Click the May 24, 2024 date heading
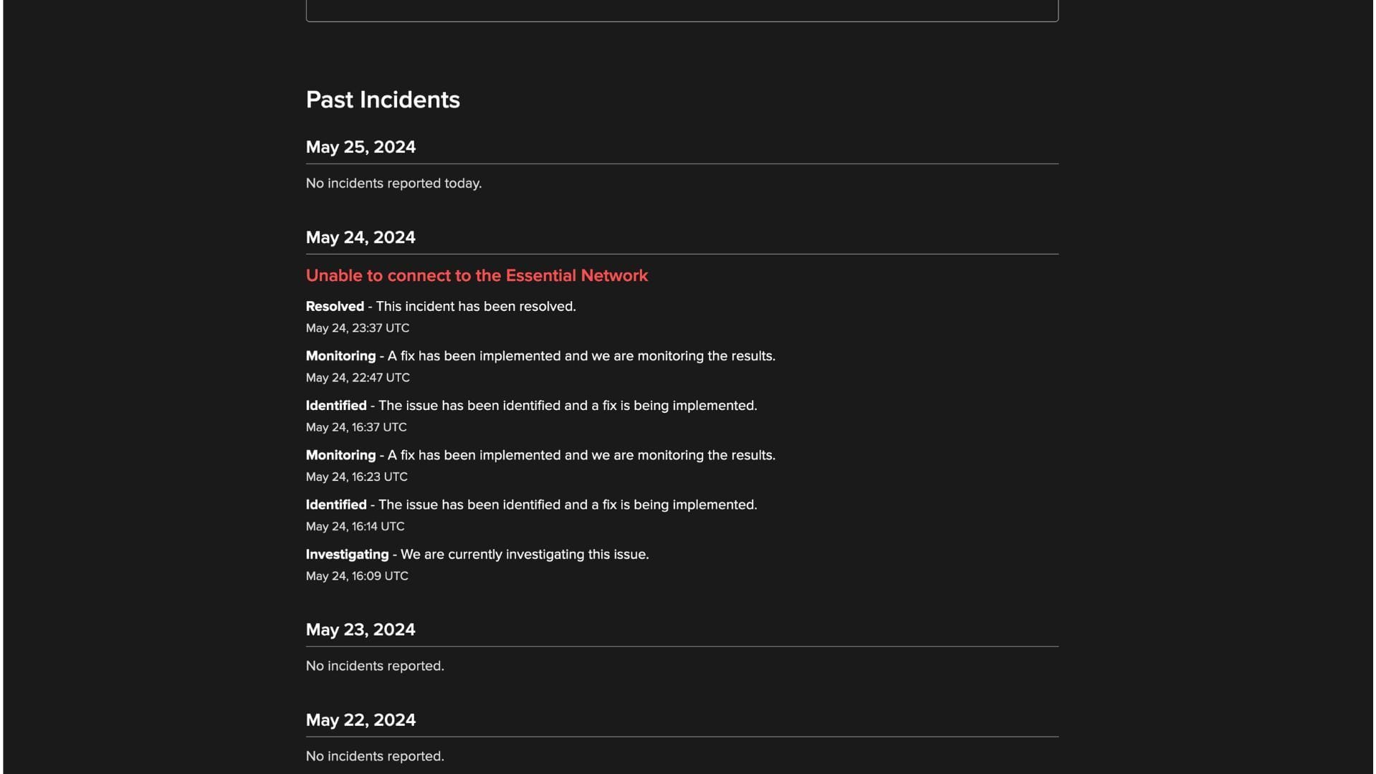Image resolution: width=1376 pixels, height=774 pixels. click(x=360, y=237)
